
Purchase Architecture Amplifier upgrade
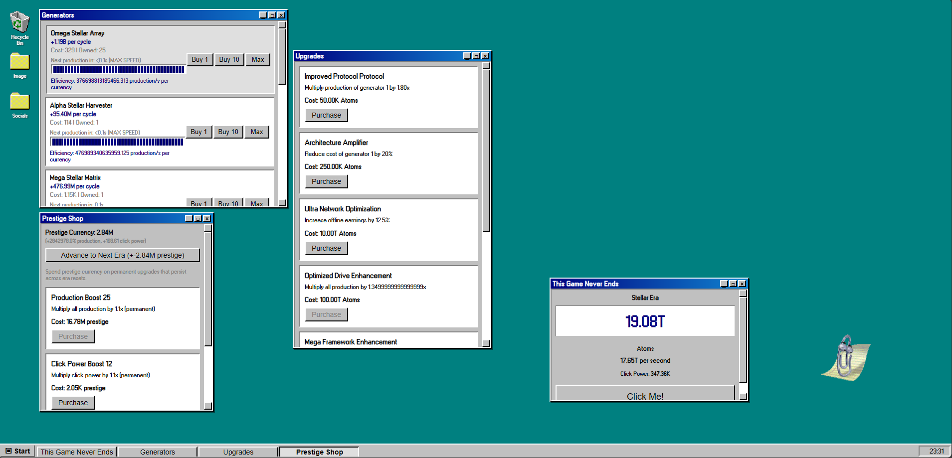[327, 181]
